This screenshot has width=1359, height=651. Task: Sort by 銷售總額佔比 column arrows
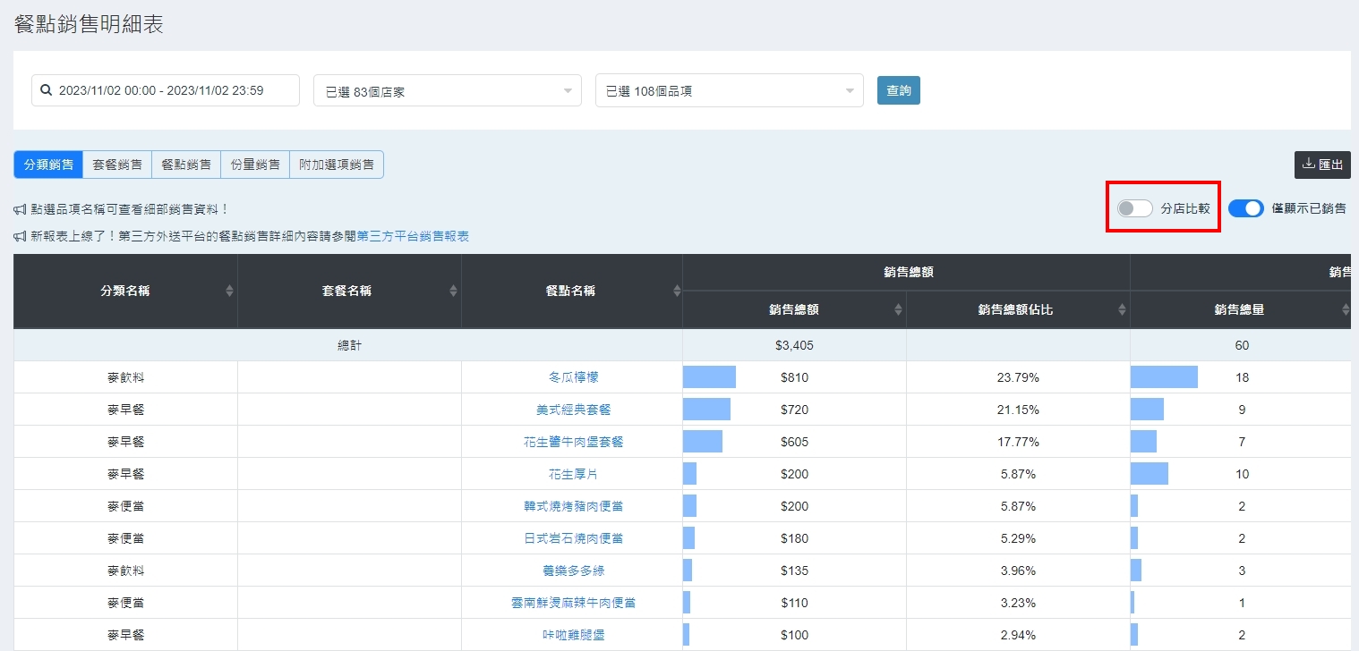(x=1122, y=309)
